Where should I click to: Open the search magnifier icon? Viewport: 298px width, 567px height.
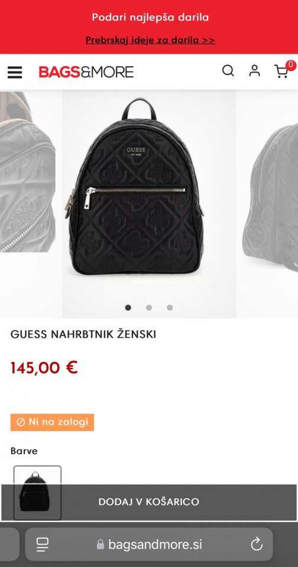(x=228, y=70)
